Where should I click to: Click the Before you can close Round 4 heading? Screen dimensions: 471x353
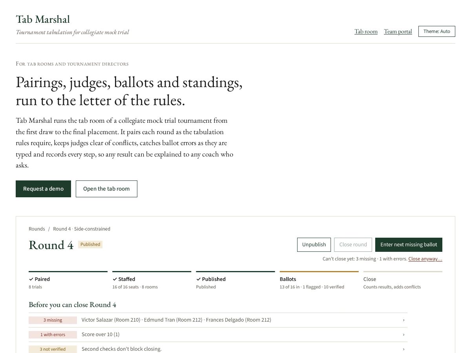(x=72, y=305)
